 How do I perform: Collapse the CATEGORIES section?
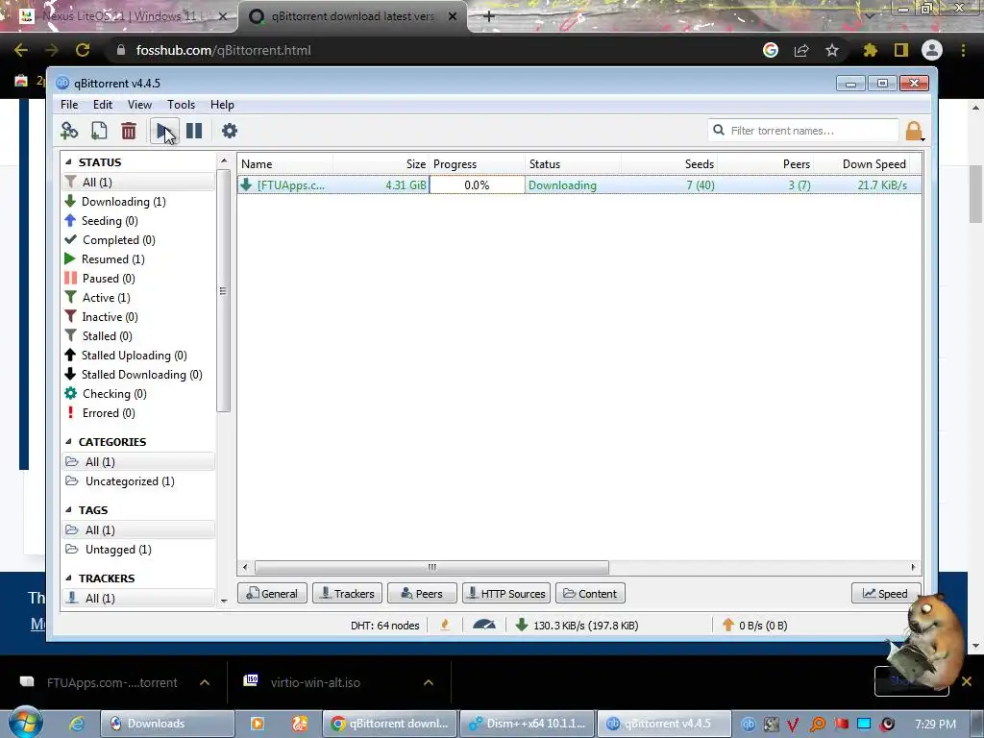(x=69, y=442)
